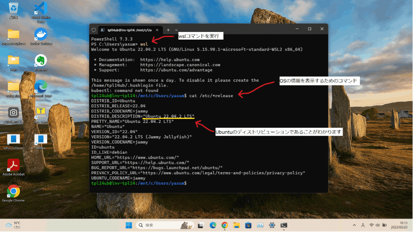Launch Webex desktop shortcut

pyautogui.click(x=41, y=142)
